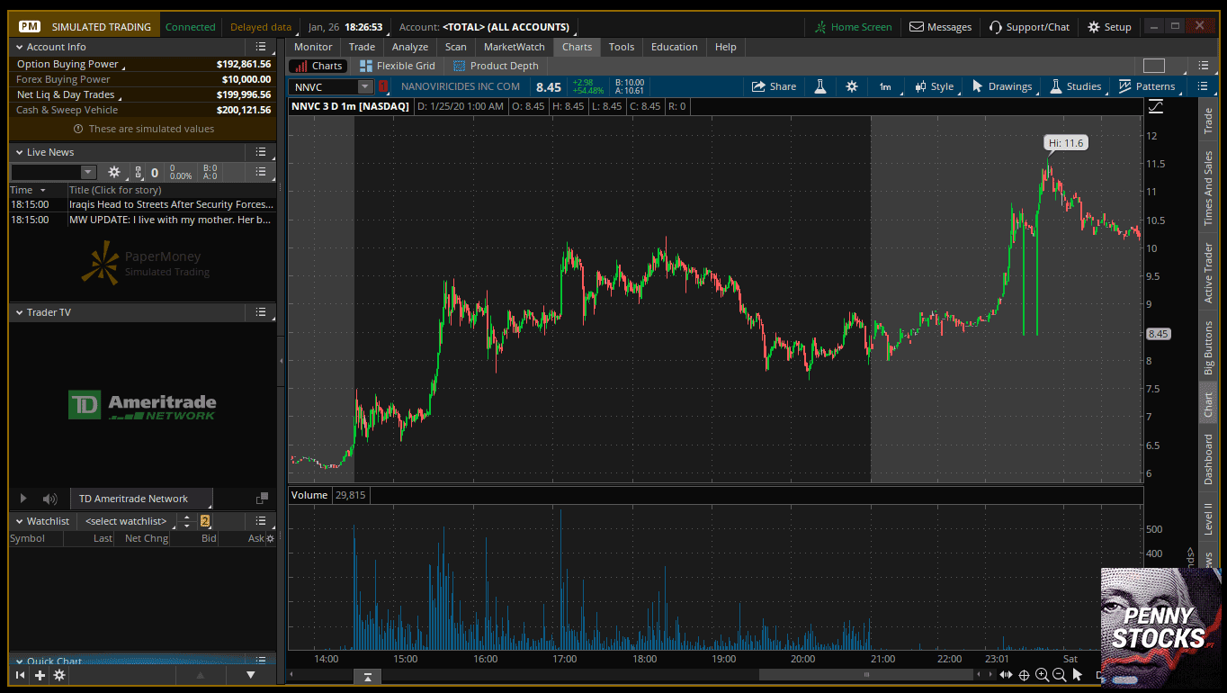Image resolution: width=1227 pixels, height=693 pixels.
Task: Collapse the Live News panel
Action: [19, 152]
